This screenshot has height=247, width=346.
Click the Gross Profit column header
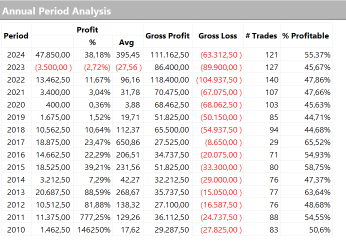[167, 36]
